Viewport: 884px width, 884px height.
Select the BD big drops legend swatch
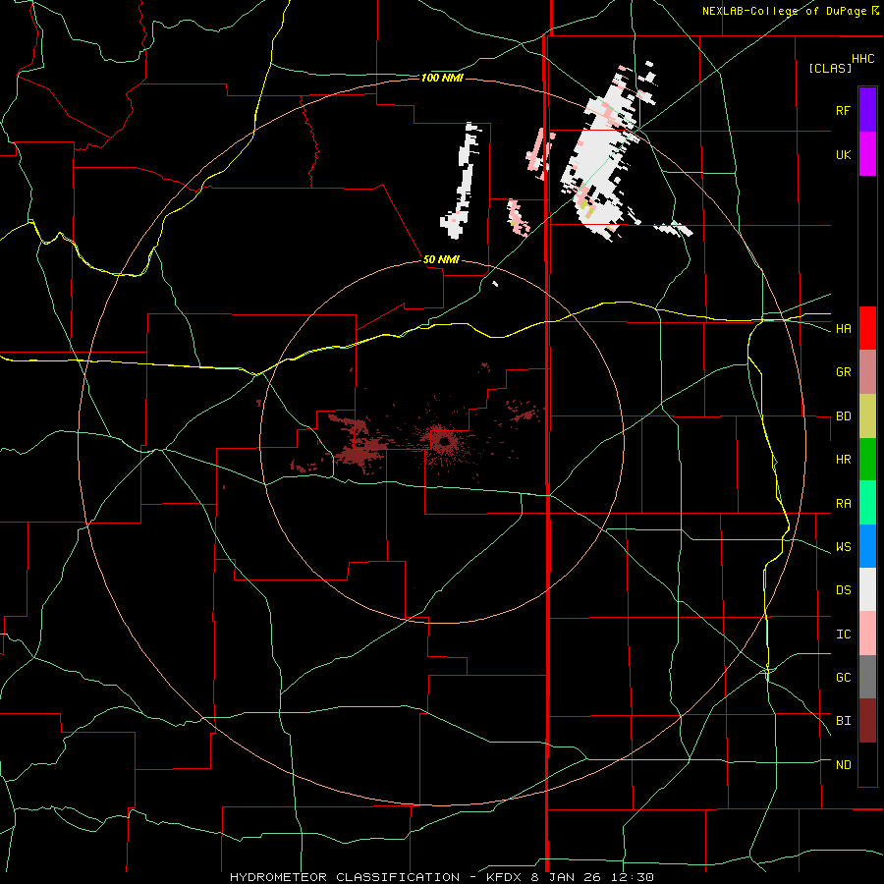(867, 416)
